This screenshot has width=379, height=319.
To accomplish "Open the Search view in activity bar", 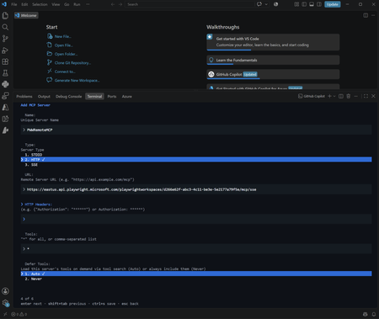I will 5,27.
